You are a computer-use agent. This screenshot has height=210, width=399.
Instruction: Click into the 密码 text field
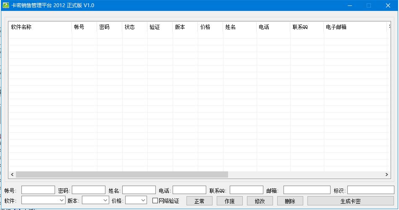(89, 190)
